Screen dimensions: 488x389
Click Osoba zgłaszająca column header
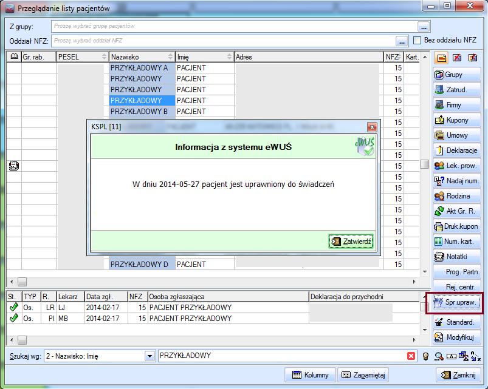pos(228,296)
